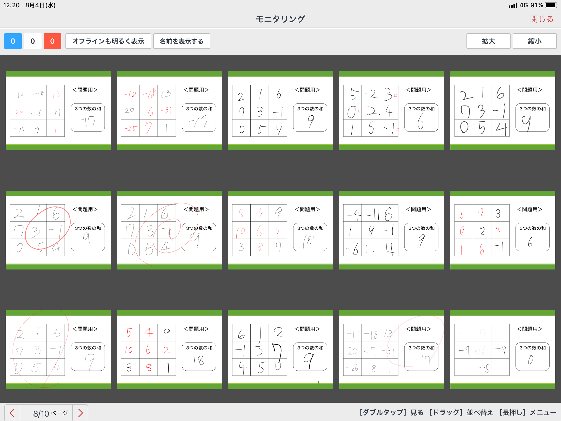Toggle オフラインも明るく表示 option

108,41
